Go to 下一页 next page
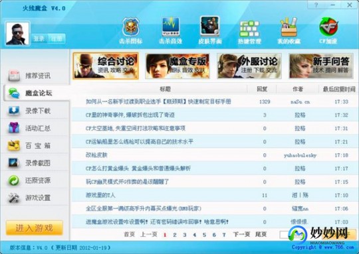 (241, 234)
